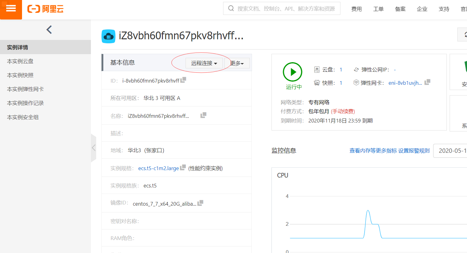Open the orange hamburger menu
Image resolution: width=467 pixels, height=253 pixels.
coord(11,9)
